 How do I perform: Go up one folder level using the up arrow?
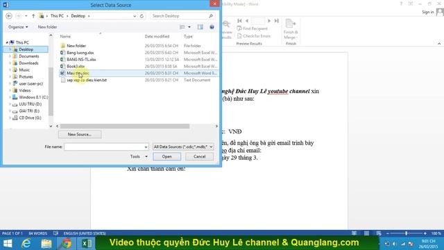33,16
